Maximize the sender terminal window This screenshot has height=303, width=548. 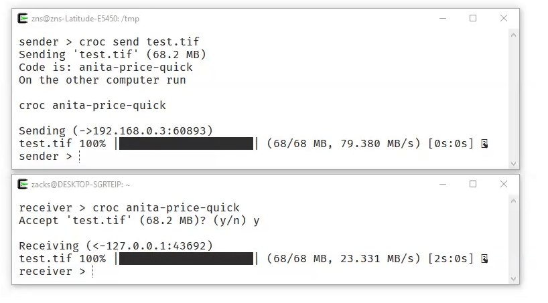click(x=473, y=18)
